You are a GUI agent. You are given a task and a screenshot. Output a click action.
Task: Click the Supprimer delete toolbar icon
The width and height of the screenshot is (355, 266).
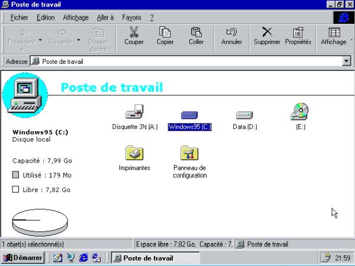point(267,32)
